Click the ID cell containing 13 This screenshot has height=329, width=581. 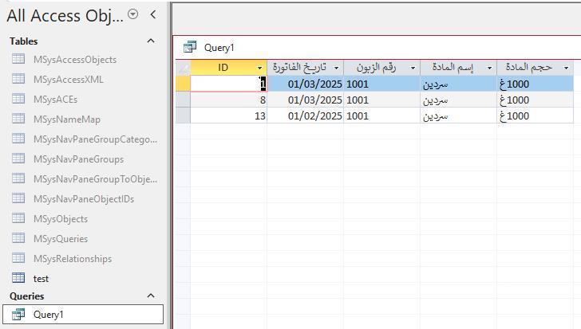point(228,116)
